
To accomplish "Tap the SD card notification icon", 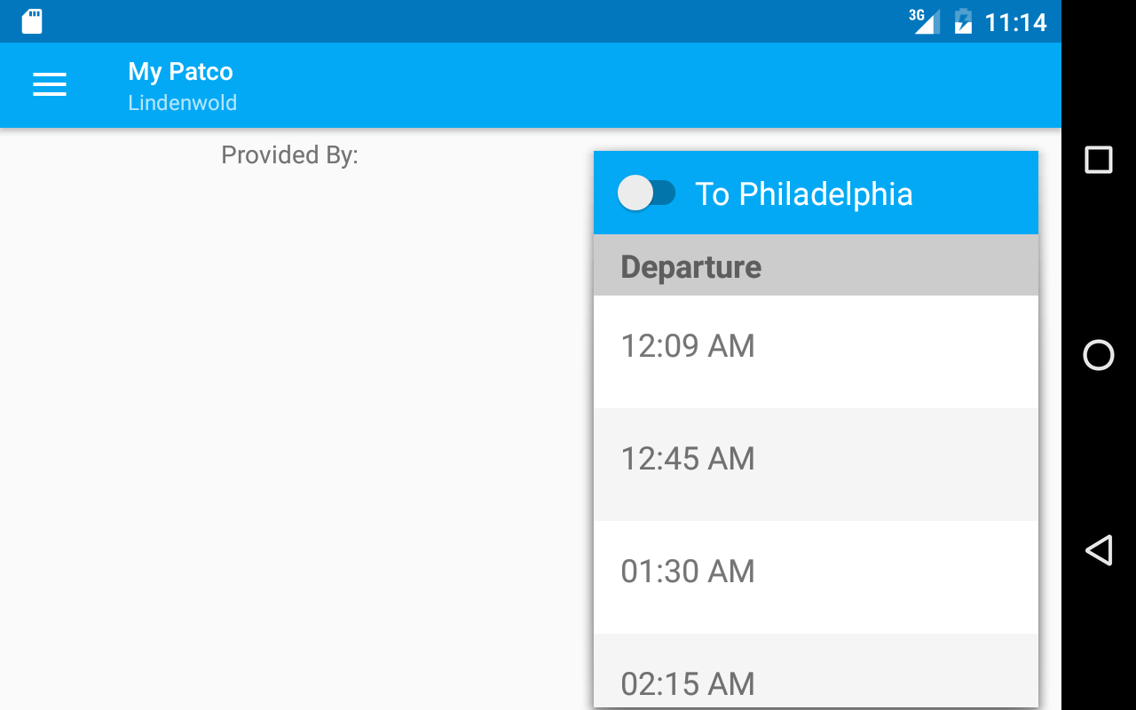I will 32,21.
